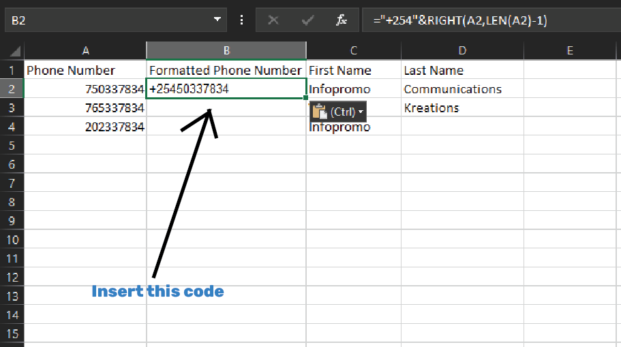
Task: Click the 'Last Name' header cell
Action: click(462, 70)
